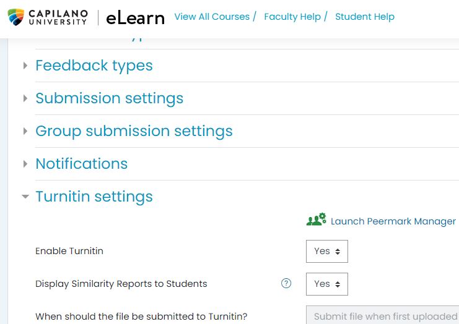459x324 pixels.
Task: Open Display Similarity Reports to Students dropdown
Action: pyautogui.click(x=326, y=284)
